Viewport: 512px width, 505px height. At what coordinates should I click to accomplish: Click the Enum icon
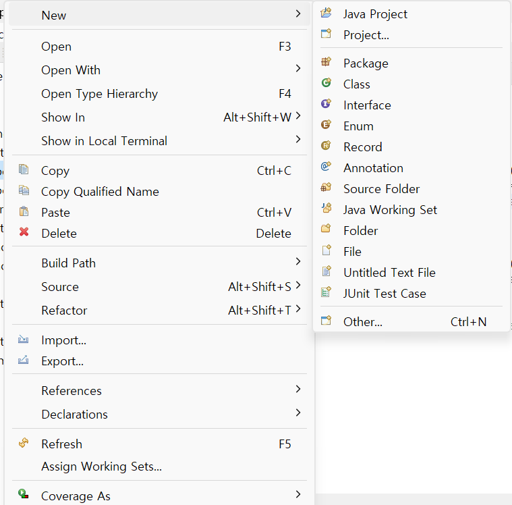pos(326,124)
